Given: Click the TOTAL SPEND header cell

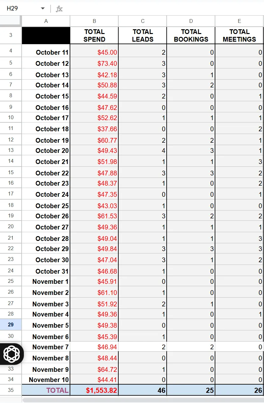Looking at the screenshot, I should 94,35.
